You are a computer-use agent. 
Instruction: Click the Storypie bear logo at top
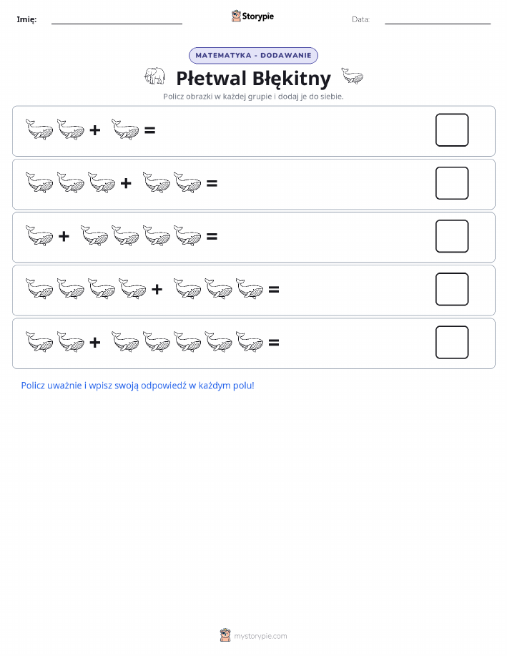pyautogui.click(x=237, y=16)
